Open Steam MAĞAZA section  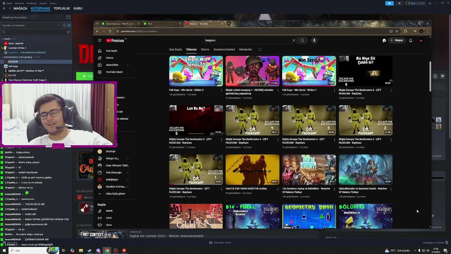pyautogui.click(x=20, y=8)
